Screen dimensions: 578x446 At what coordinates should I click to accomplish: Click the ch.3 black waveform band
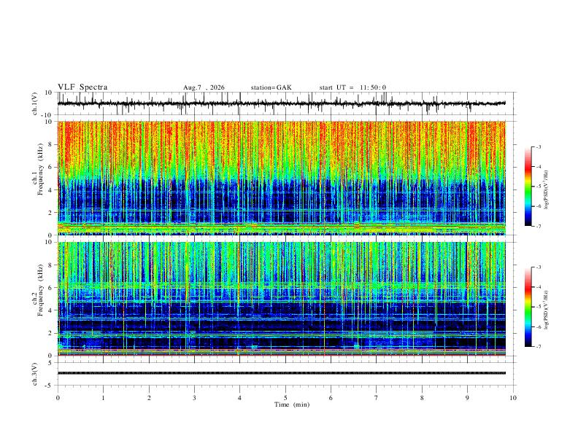coord(282,373)
